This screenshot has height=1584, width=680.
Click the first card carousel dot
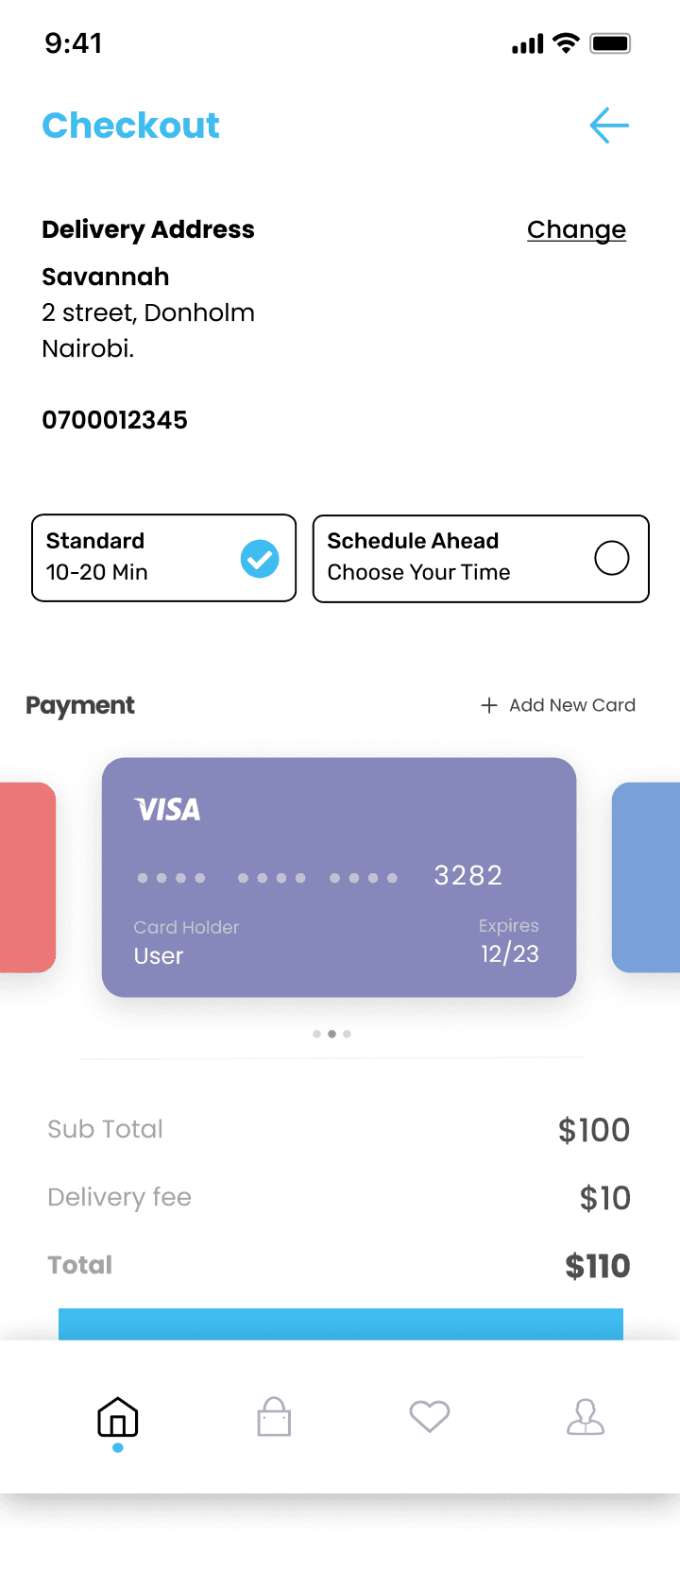point(316,1034)
